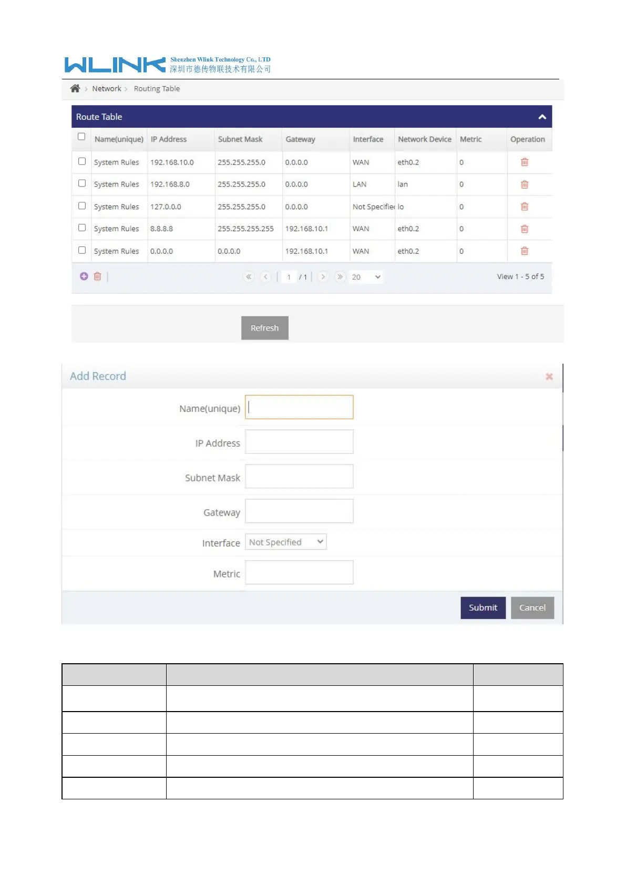Open the Routing Table breadcrumb
The image size is (626, 885).
(x=157, y=89)
